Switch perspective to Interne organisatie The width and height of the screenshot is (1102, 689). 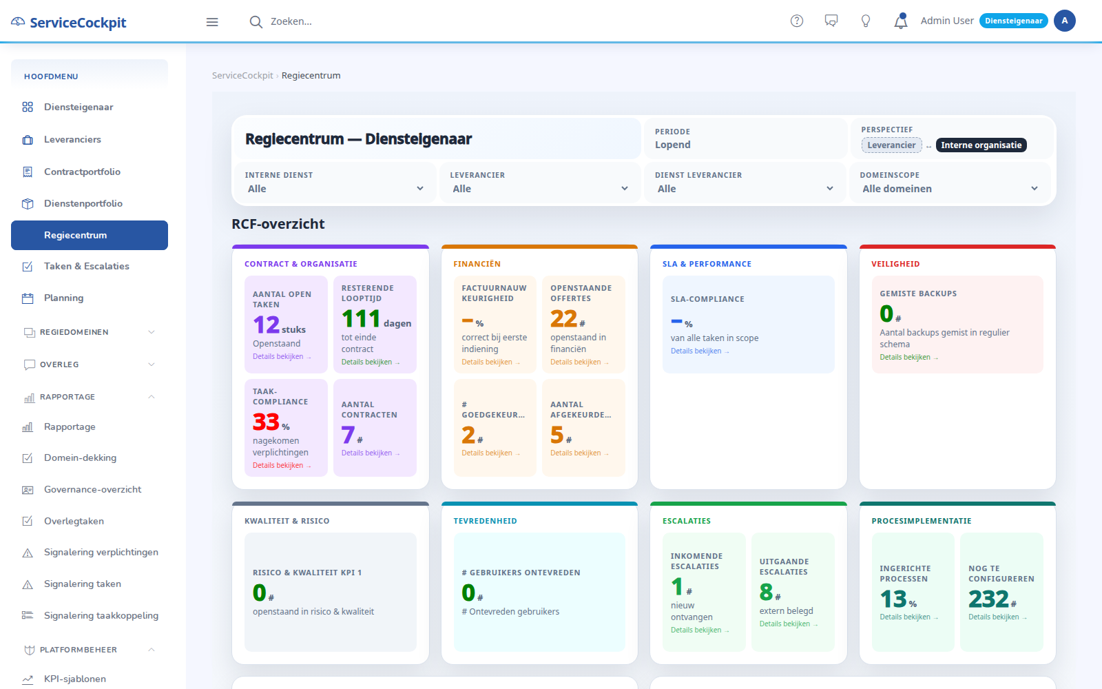[981, 145]
